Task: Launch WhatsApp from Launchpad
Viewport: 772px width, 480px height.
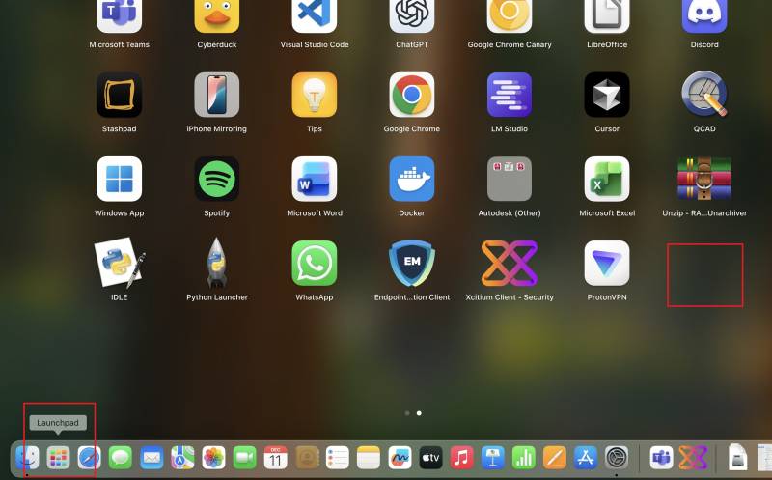Action: point(315,263)
